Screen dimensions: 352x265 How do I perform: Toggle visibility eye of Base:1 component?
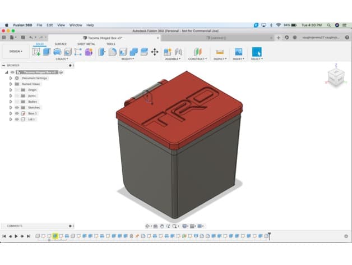tap(17, 113)
